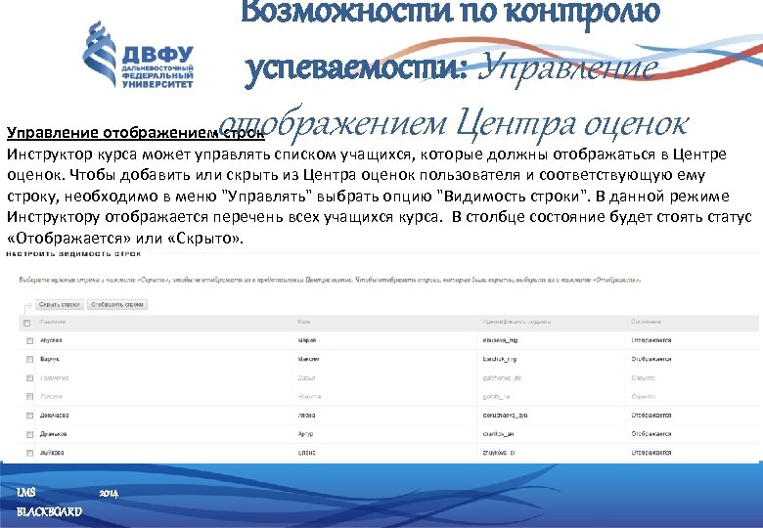Click the arrow icon beside Скрыть строки
Image resolution: width=763 pixels, height=528 pixels.
27,307
